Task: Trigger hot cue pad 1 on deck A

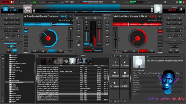Action: tap(6, 19)
